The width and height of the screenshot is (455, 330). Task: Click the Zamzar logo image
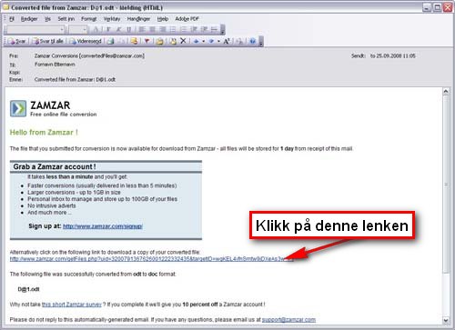[x=18, y=108]
